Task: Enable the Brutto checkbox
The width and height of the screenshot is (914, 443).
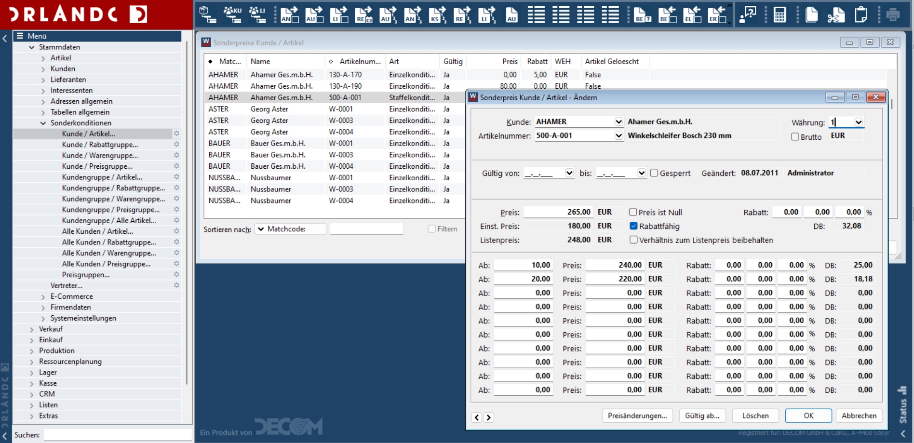Action: point(795,137)
